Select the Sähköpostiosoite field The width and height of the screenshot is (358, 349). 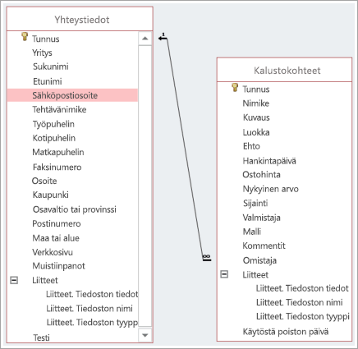[72, 95]
